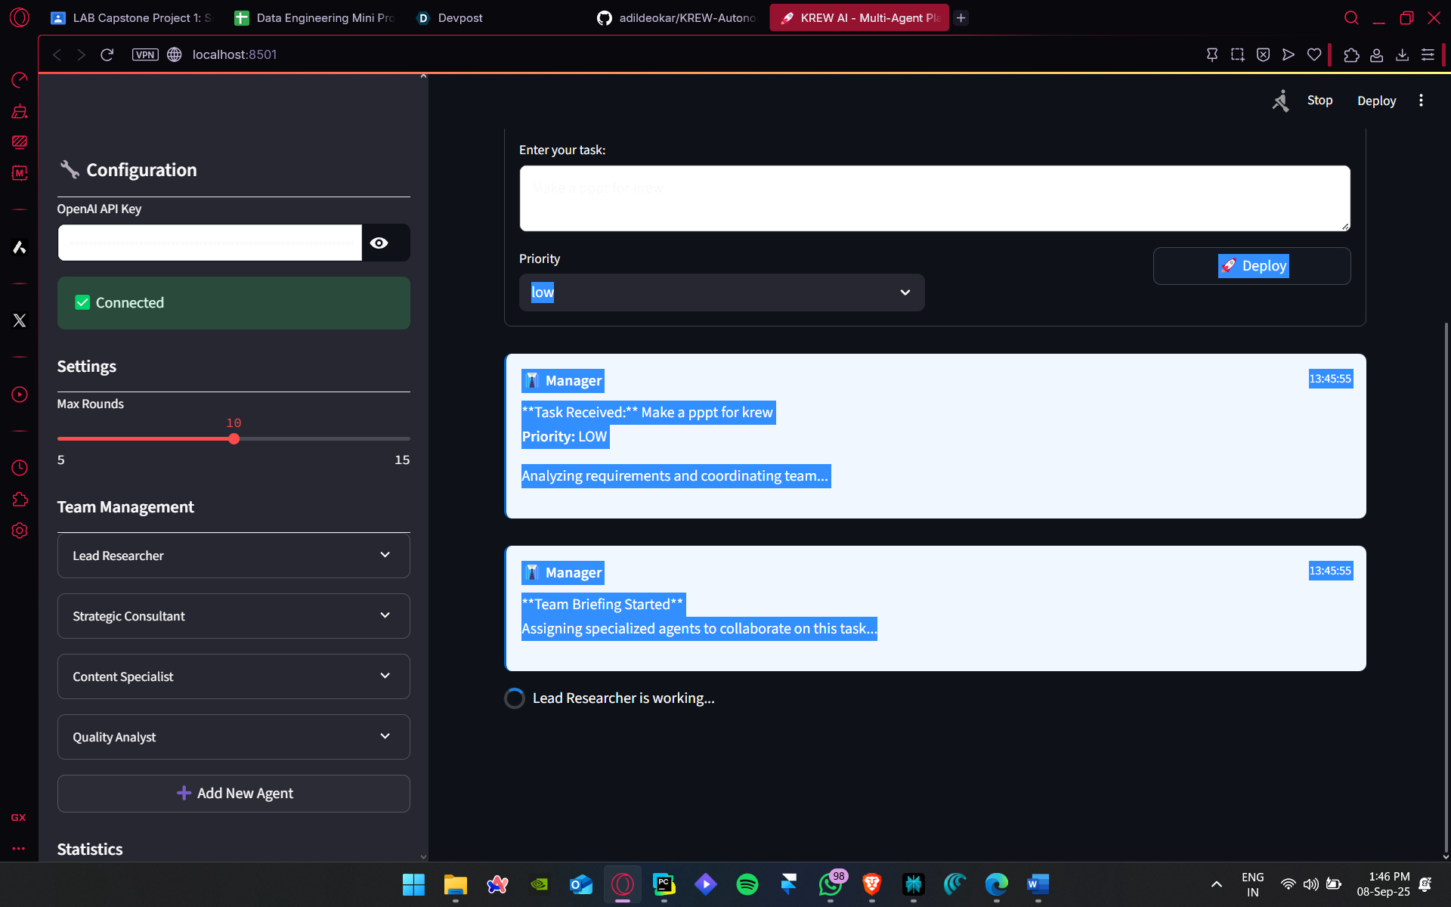Open Opera snapshot tool icon
1451x907 pixels.
pos(1237,54)
